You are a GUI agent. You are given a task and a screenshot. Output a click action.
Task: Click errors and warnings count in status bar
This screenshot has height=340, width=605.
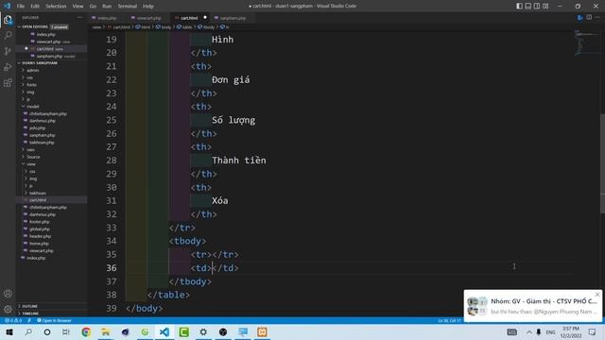[x=12, y=321]
